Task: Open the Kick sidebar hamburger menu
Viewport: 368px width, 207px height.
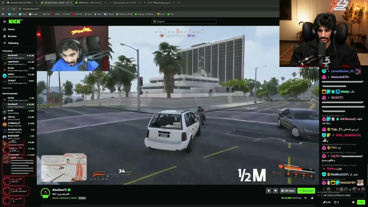Action: click(x=5, y=22)
